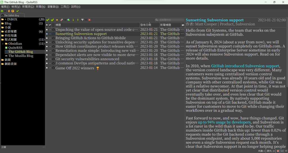Click the QuiteRSS feed icon in the tree
The height and width of the screenshot is (153, 288).
coord(6,48)
